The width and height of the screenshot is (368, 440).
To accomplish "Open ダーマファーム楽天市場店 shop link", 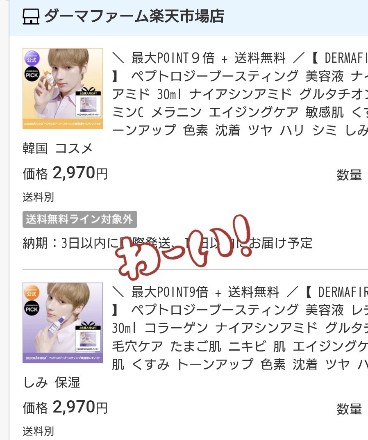I will tap(134, 16).
